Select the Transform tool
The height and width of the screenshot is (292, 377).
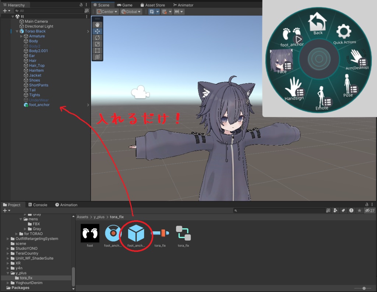pos(97,57)
